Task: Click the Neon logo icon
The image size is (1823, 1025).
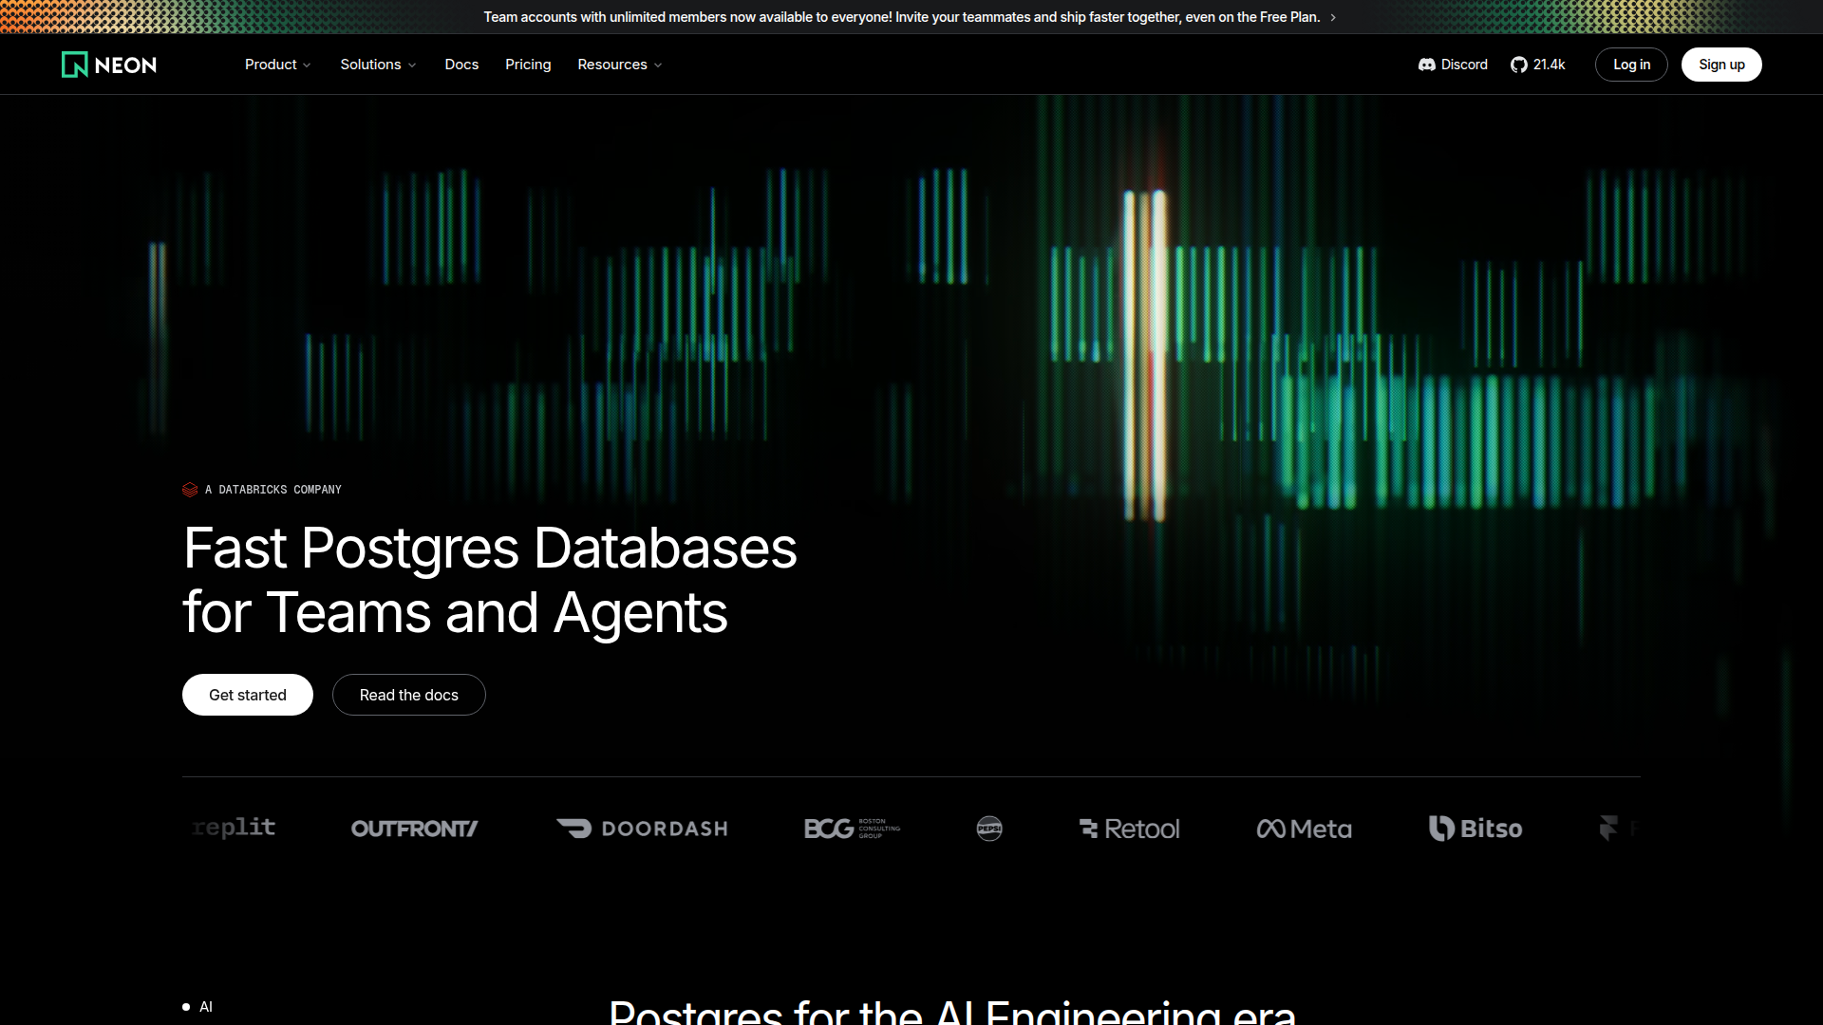Action: [75, 65]
